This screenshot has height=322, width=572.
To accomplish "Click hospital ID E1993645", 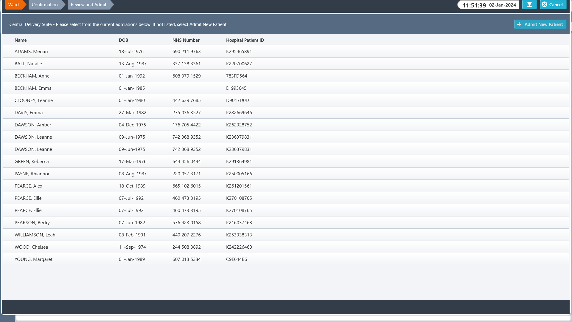I will point(236,88).
